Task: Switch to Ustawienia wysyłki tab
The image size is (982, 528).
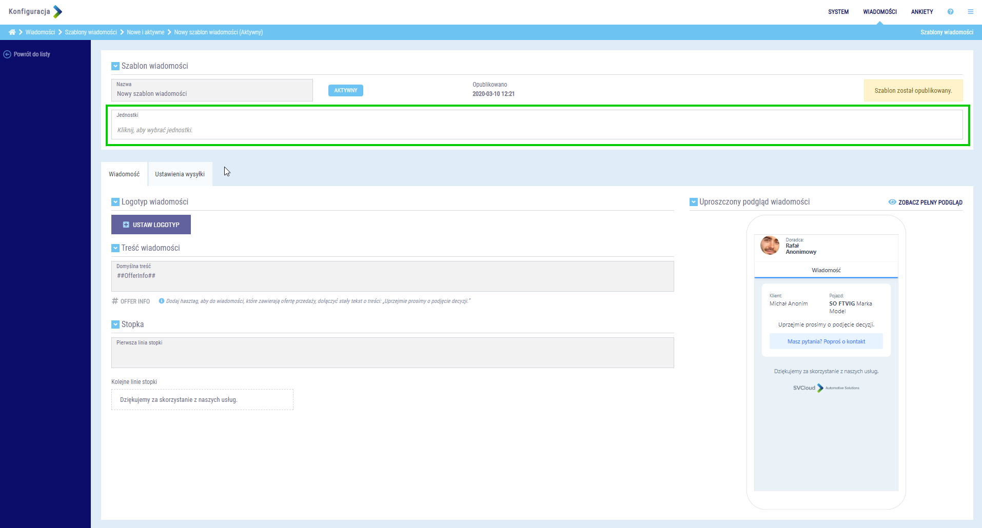Action: [x=180, y=174]
